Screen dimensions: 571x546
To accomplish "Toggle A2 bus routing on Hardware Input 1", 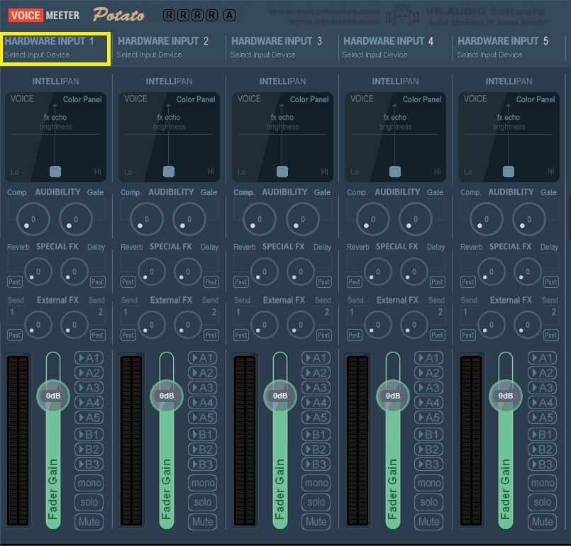I will pyautogui.click(x=89, y=373).
